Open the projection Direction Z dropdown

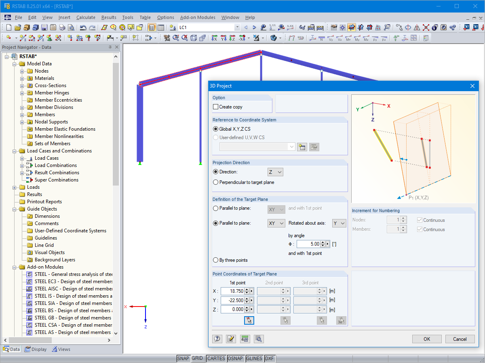(x=275, y=172)
